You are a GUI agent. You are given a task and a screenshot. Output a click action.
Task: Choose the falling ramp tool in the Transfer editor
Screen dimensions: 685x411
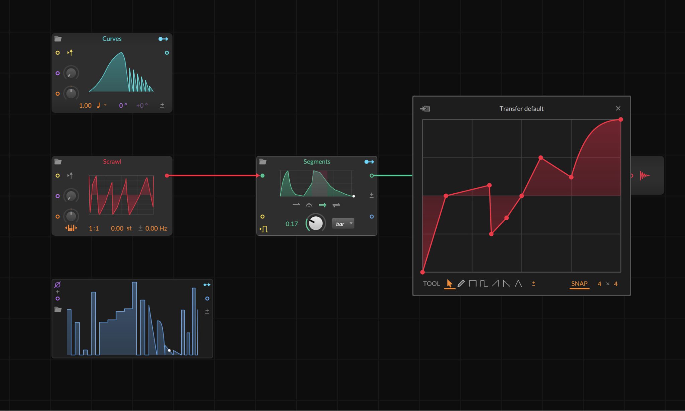(506, 283)
